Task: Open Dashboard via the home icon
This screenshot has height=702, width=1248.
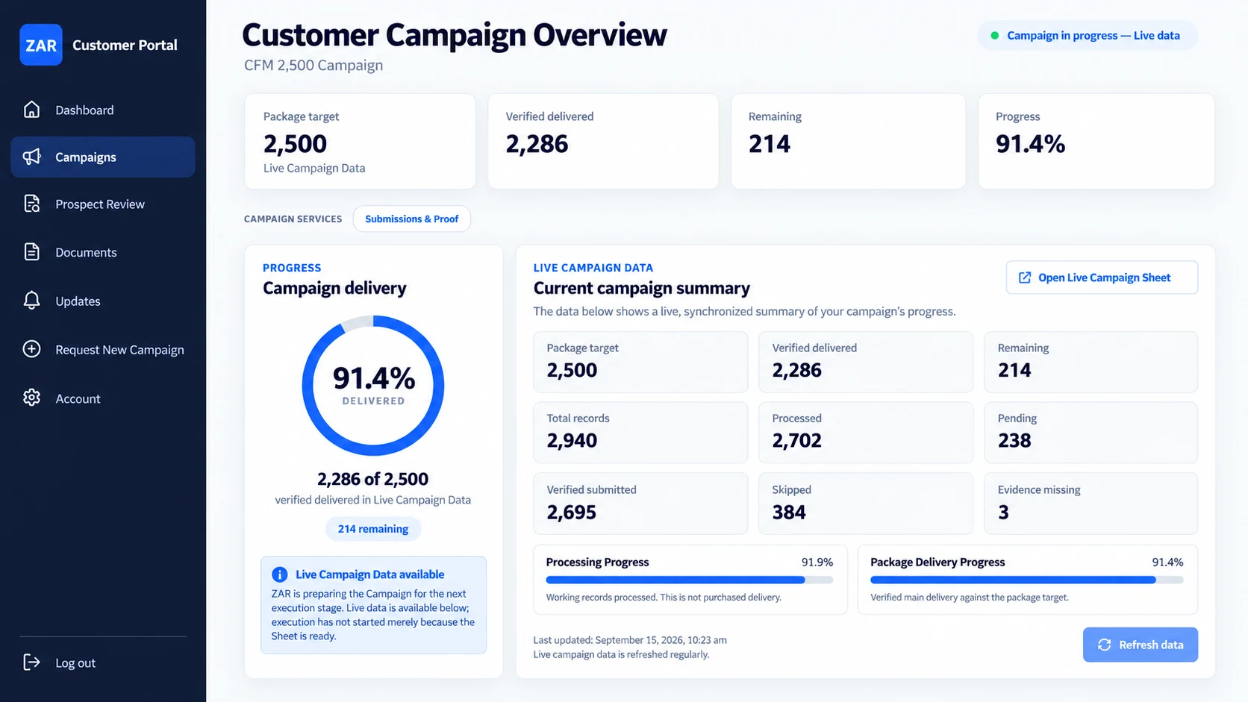Action: [x=31, y=110]
